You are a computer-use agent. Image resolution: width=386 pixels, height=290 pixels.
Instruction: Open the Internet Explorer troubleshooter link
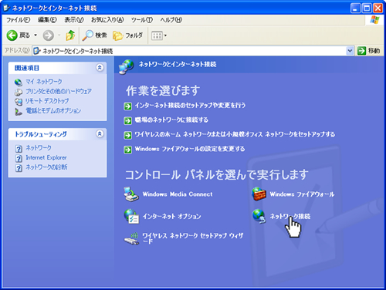click(x=46, y=157)
